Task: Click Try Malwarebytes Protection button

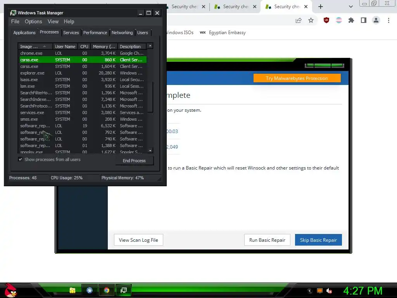Action: tap(297, 78)
